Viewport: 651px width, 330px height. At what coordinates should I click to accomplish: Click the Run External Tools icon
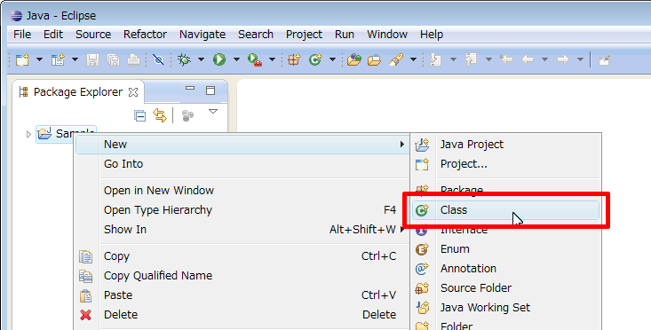255,59
